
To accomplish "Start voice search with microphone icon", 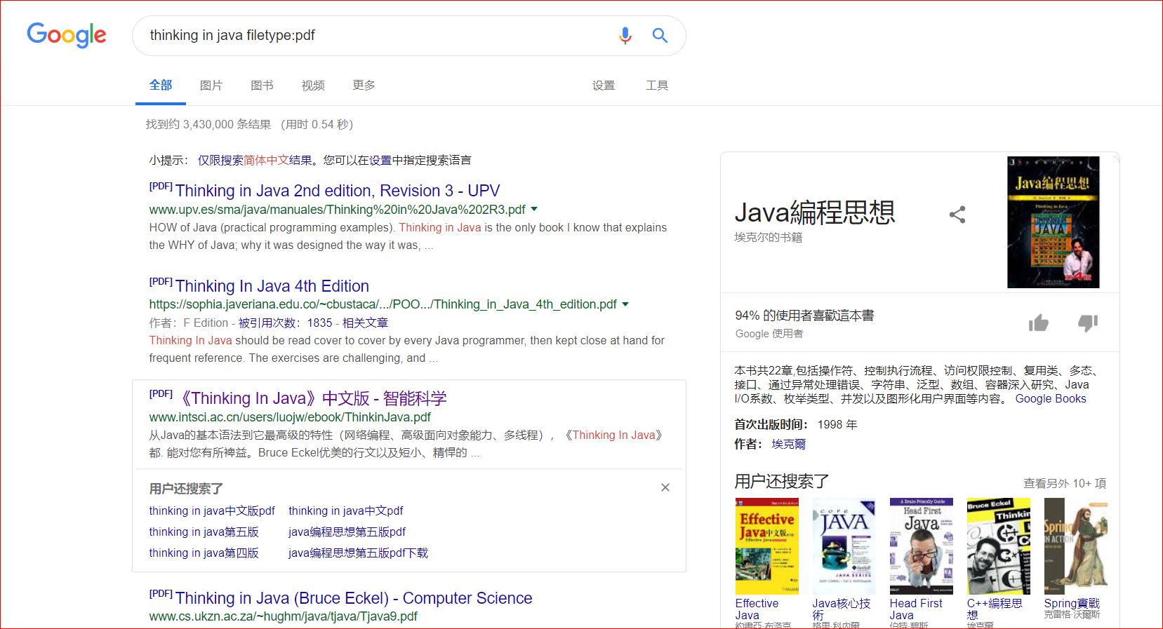I will tap(625, 35).
